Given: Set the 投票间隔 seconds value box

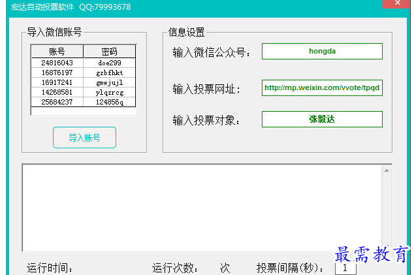Looking at the screenshot, I should tap(345, 268).
